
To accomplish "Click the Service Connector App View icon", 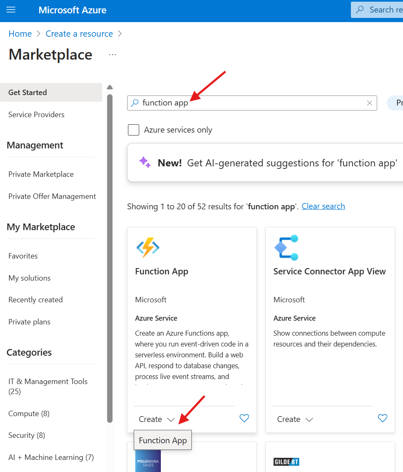I will (x=286, y=248).
